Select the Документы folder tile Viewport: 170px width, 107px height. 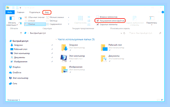pos(112,59)
